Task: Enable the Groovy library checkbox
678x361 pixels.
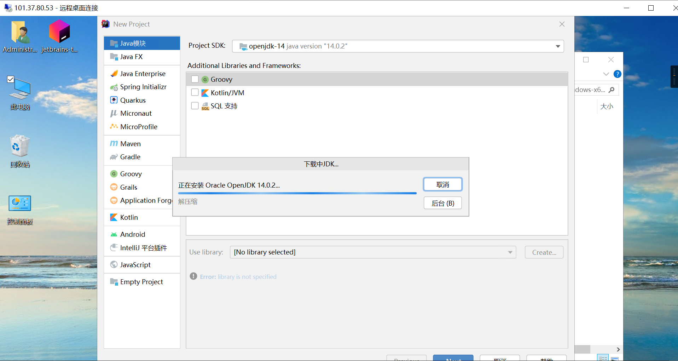Action: 195,79
